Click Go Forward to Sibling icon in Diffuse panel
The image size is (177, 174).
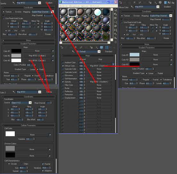tap(173, 3)
